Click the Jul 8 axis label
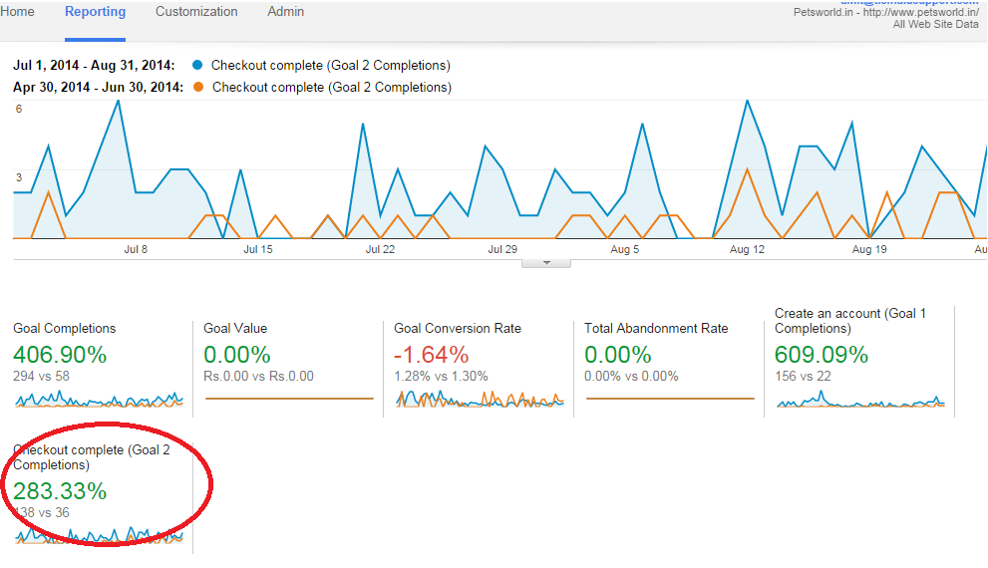The width and height of the screenshot is (988, 568). [x=136, y=249]
